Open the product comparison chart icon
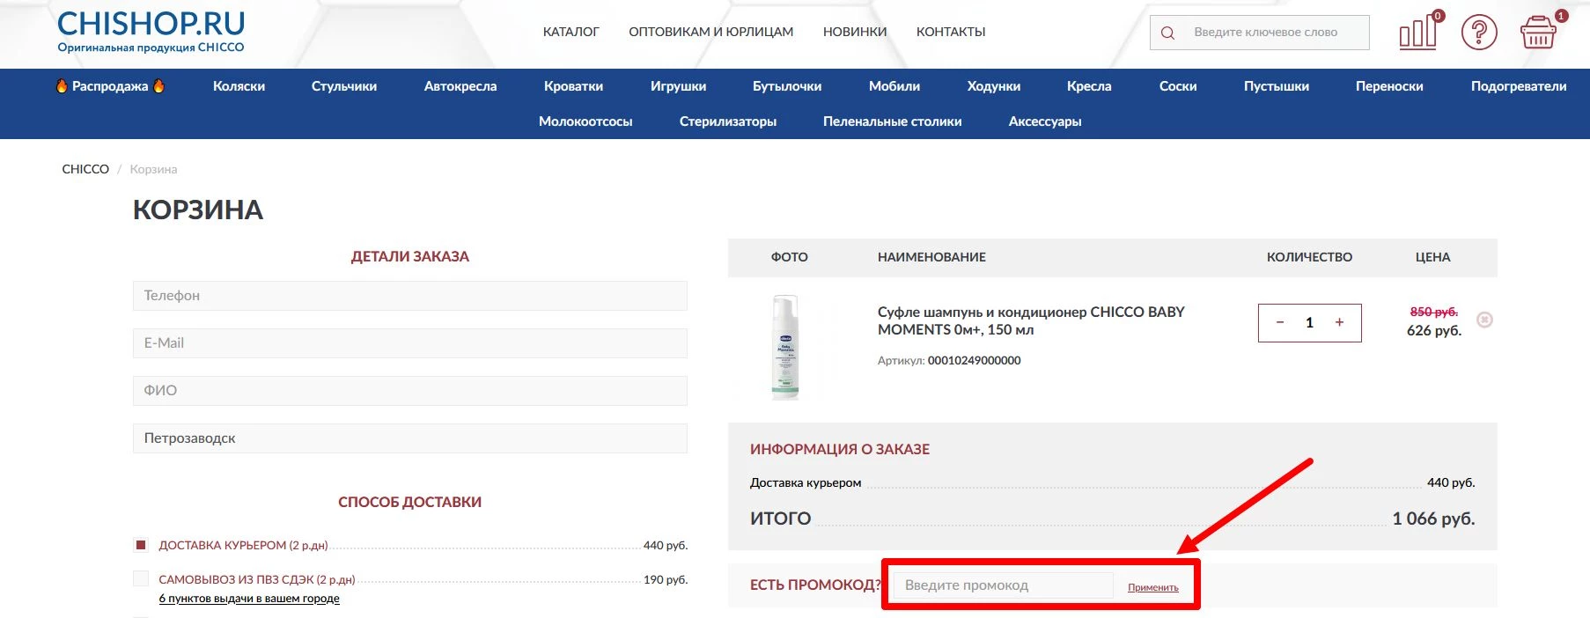Image resolution: width=1590 pixels, height=618 pixels. click(x=1417, y=33)
